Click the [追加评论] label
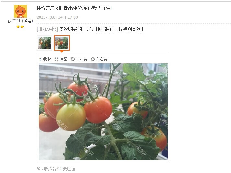 47,29
